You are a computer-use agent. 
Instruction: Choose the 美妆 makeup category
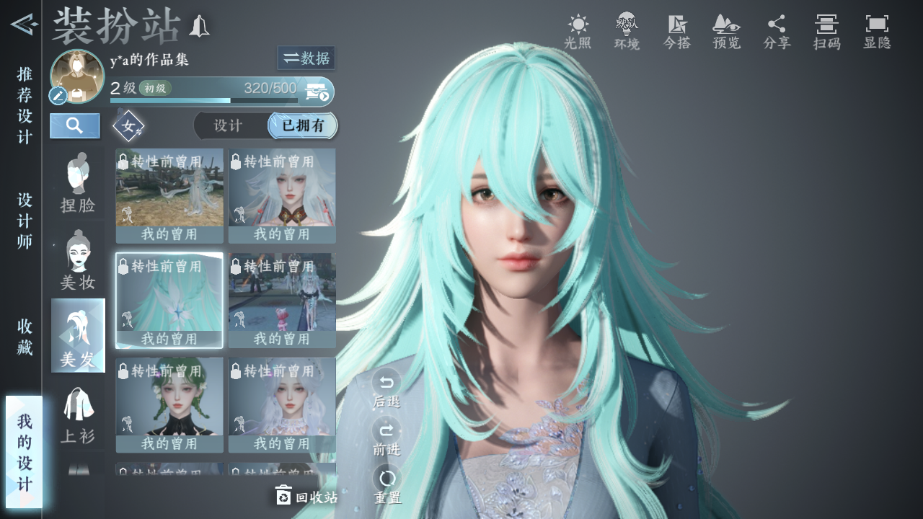[78, 260]
